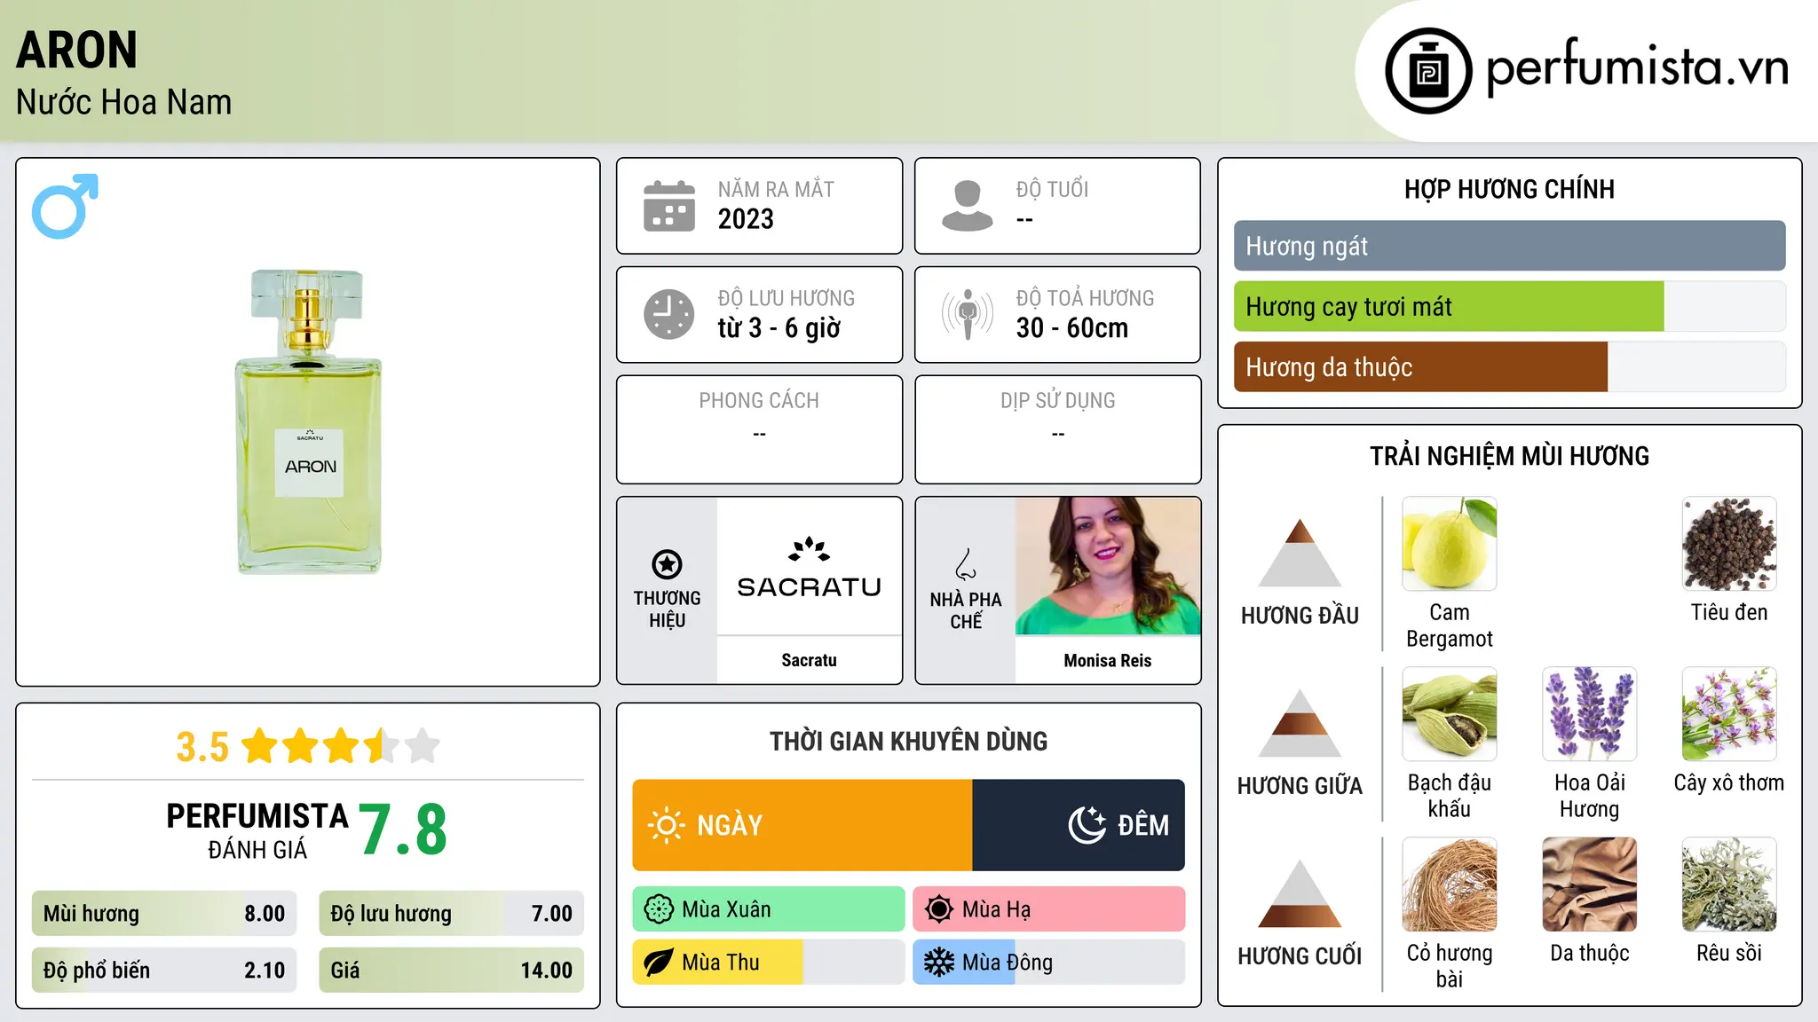Click the Phong cách card
The image size is (1818, 1022).
(x=759, y=429)
